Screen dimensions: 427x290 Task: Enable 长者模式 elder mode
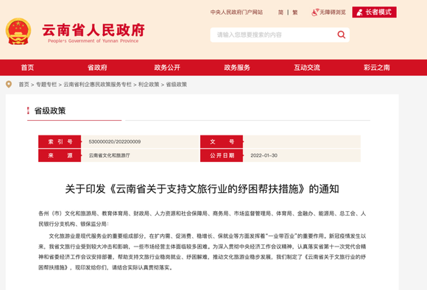(x=374, y=12)
